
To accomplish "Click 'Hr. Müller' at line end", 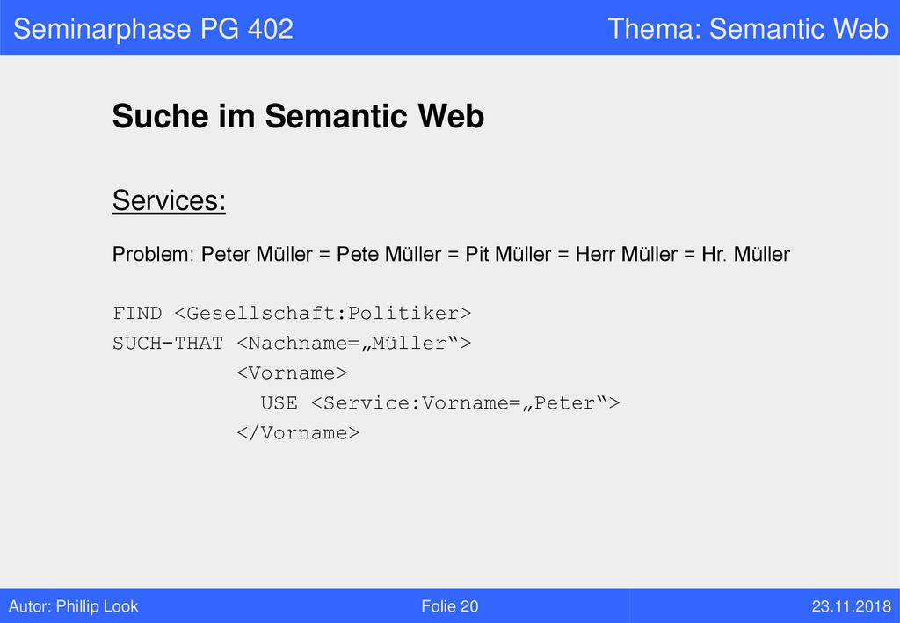I will [745, 254].
